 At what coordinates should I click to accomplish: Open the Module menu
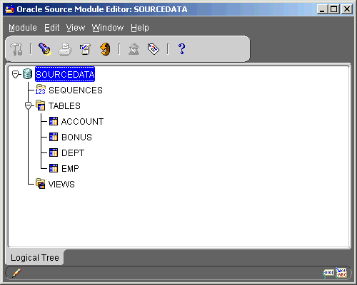point(23,28)
